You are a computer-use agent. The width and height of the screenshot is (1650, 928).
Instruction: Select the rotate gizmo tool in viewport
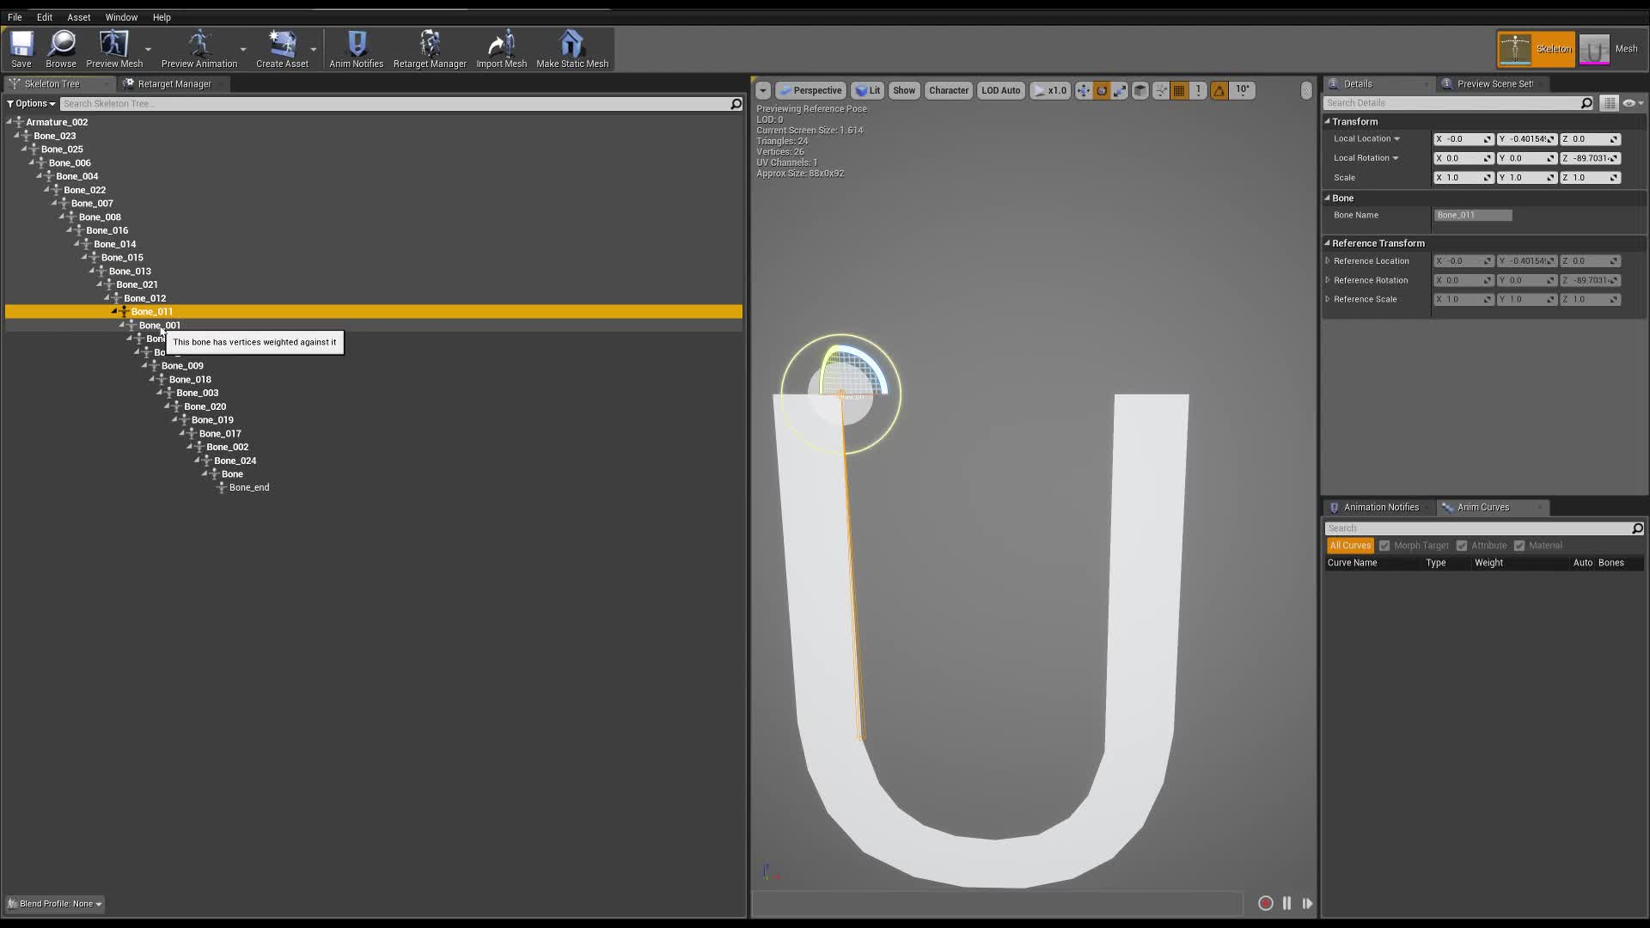coord(1102,90)
